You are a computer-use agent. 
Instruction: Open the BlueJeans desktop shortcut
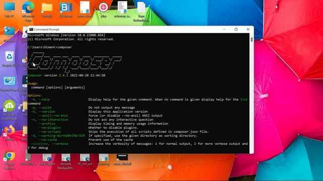[x=66, y=10]
